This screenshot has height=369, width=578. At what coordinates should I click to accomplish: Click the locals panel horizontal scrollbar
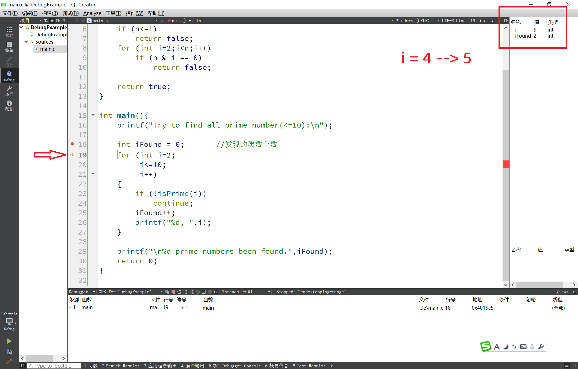539,285
